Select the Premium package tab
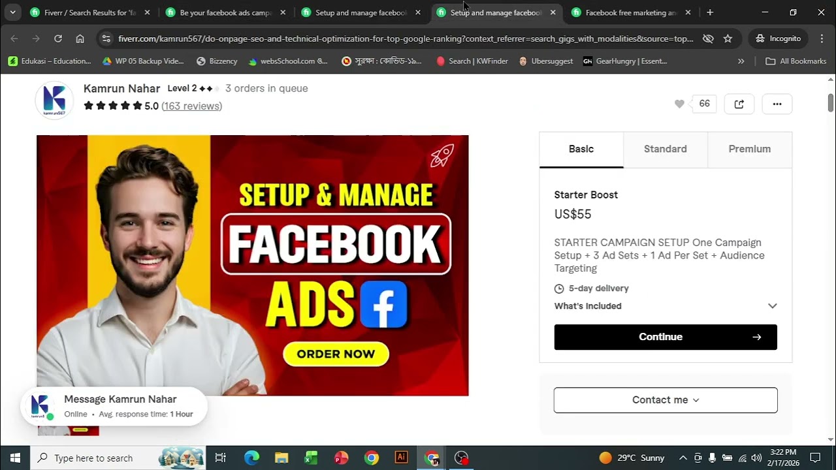836x470 pixels. click(x=750, y=149)
